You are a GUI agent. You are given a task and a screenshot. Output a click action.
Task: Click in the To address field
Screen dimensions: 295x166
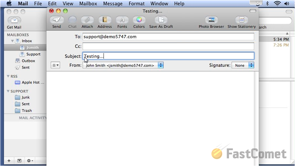(x=168, y=37)
